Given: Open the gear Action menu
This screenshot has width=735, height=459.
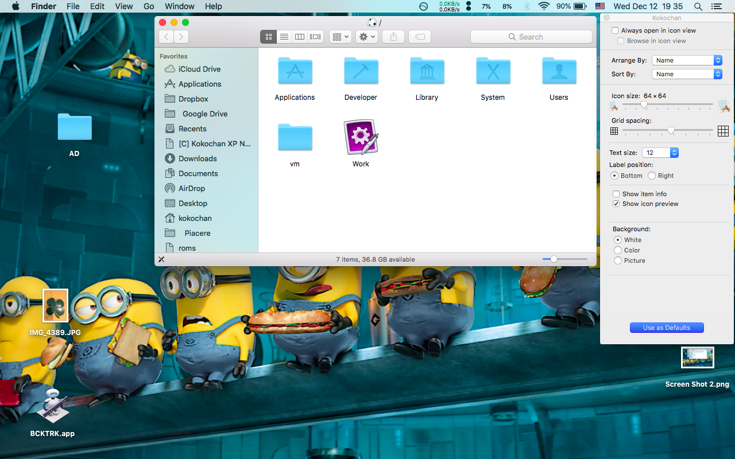Looking at the screenshot, I should [366, 37].
